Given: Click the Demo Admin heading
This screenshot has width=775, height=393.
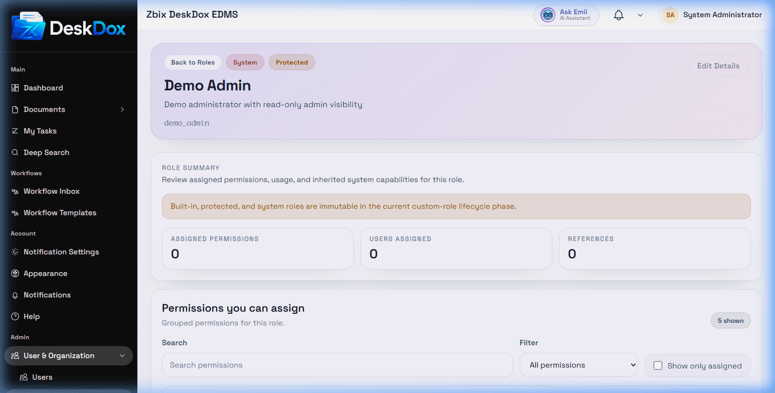Looking at the screenshot, I should (x=208, y=86).
